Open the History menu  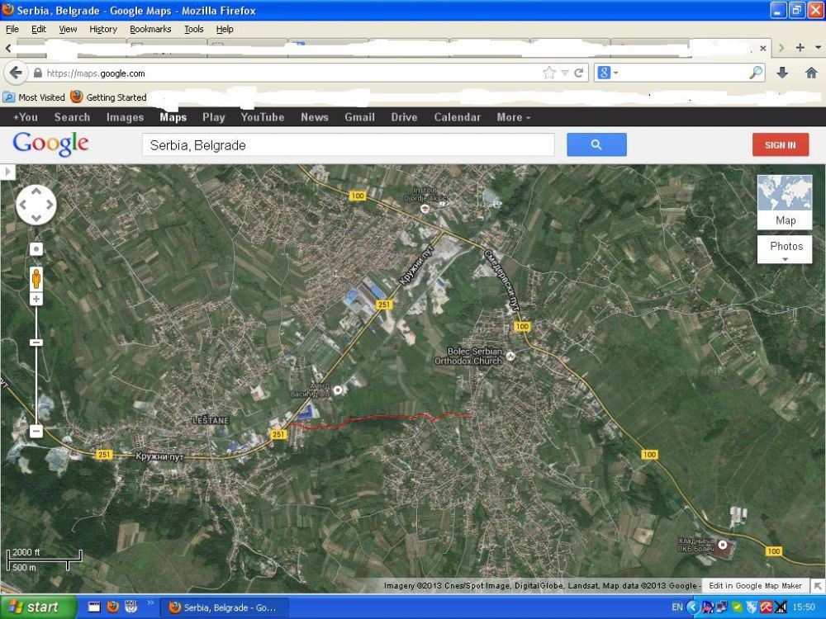(102, 30)
